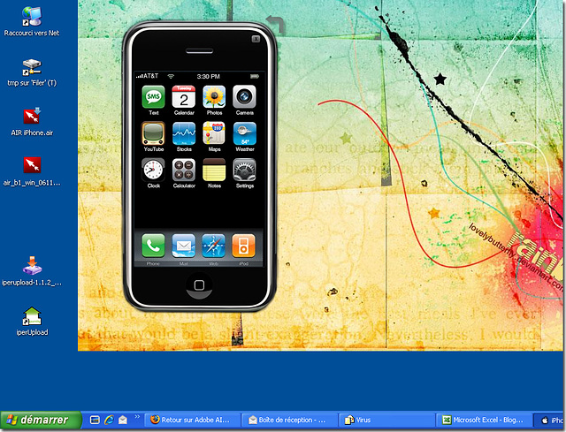Image resolution: width=566 pixels, height=432 pixels.
Task: Select the tmp sur 'Filer' (T) drive icon
Action: tap(32, 72)
